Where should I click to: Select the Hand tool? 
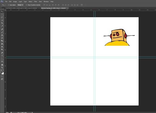tap(2, 65)
